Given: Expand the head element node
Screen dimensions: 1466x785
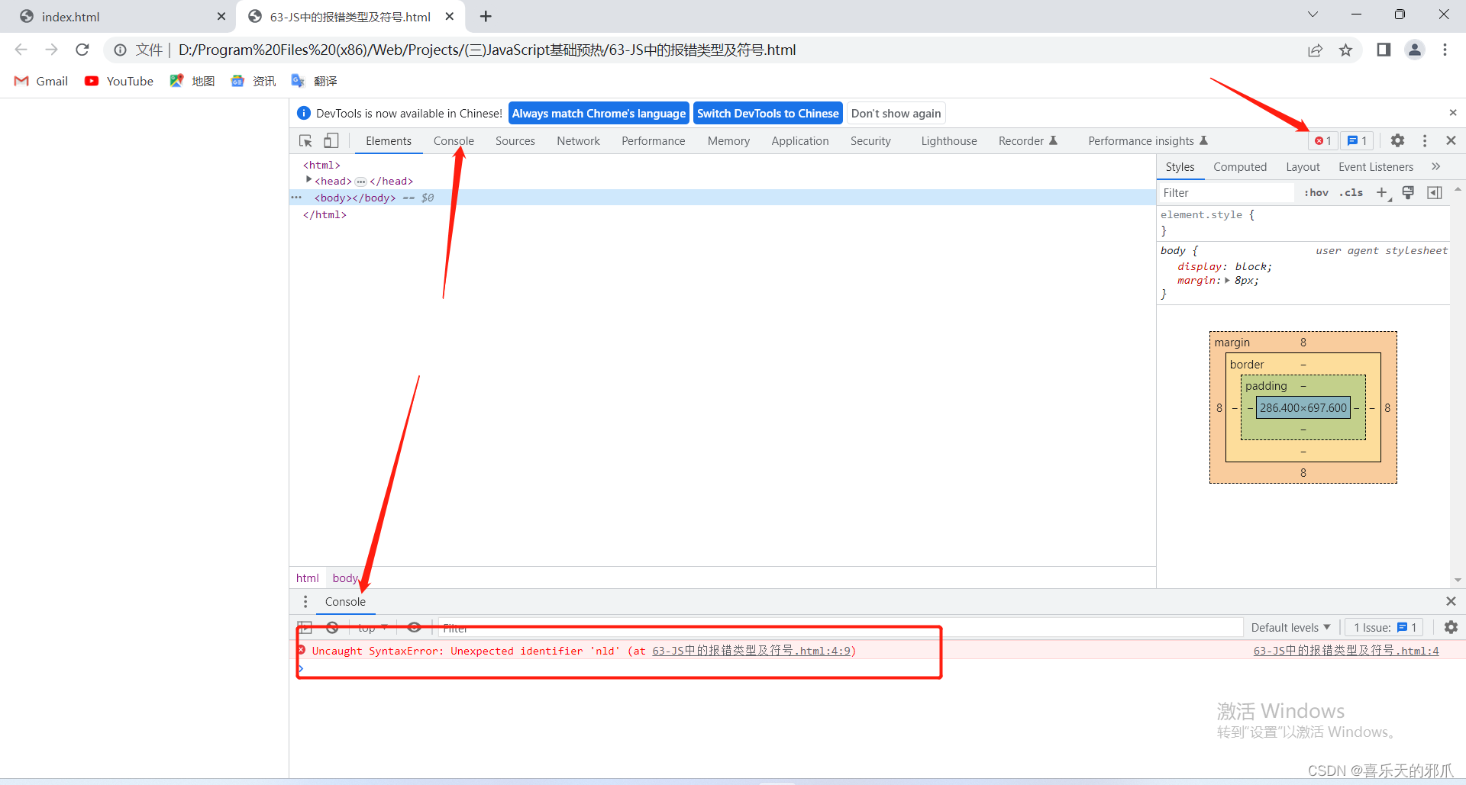Looking at the screenshot, I should click(308, 180).
